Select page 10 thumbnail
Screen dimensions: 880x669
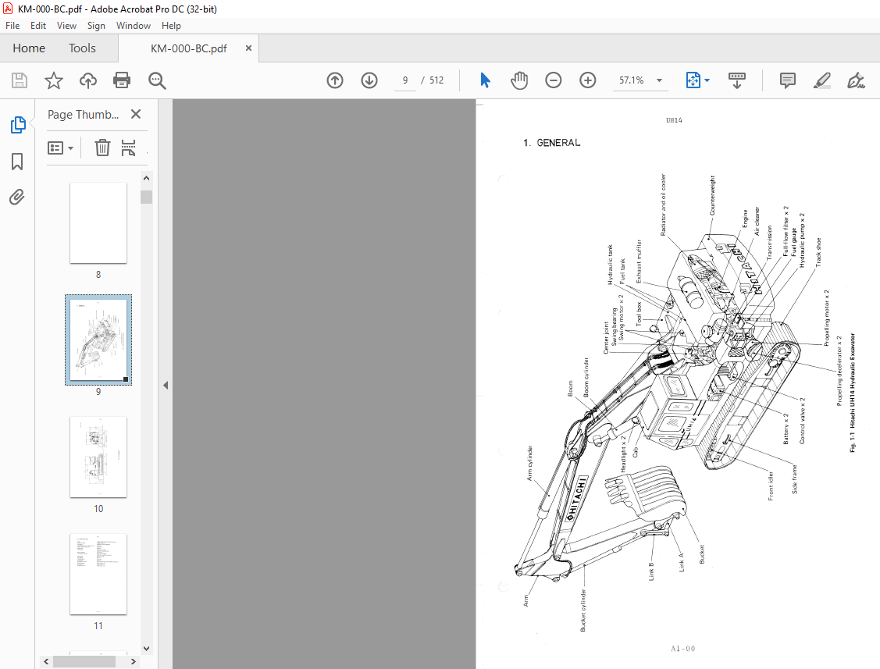point(98,457)
